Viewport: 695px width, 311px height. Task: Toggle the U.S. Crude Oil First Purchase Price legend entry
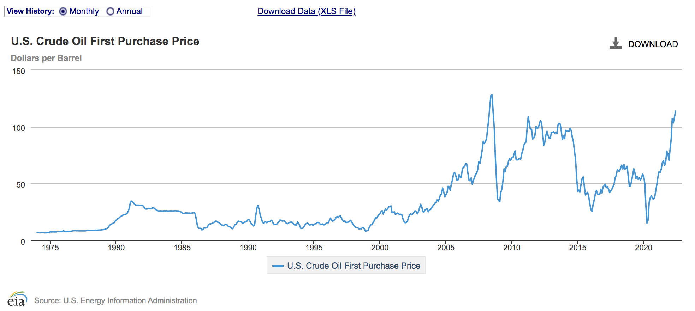point(346,265)
